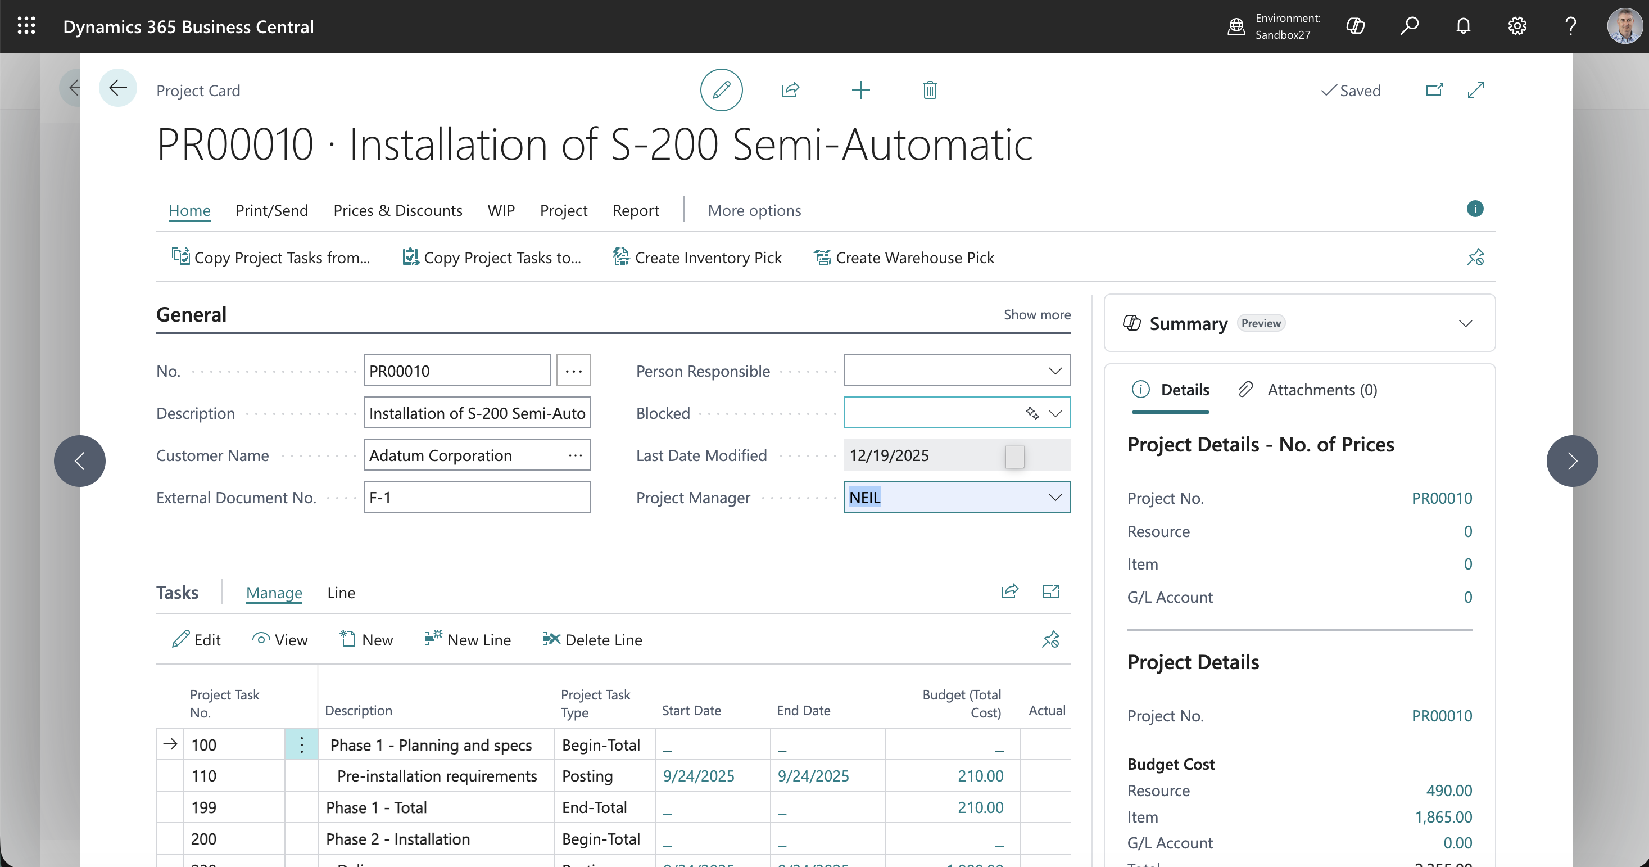Click the plus icon to create new project

click(x=860, y=91)
